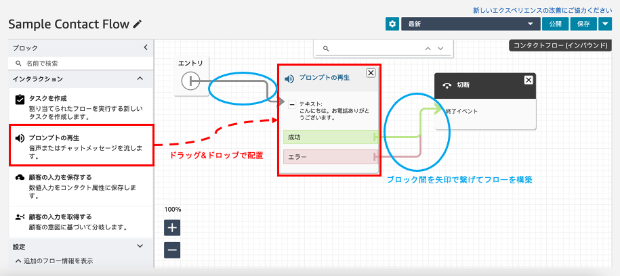
Task: Click the 保存 save button
Action: coord(583,24)
